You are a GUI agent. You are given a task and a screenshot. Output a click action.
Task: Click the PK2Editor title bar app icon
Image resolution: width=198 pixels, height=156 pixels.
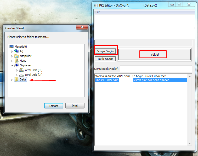tap(95, 5)
